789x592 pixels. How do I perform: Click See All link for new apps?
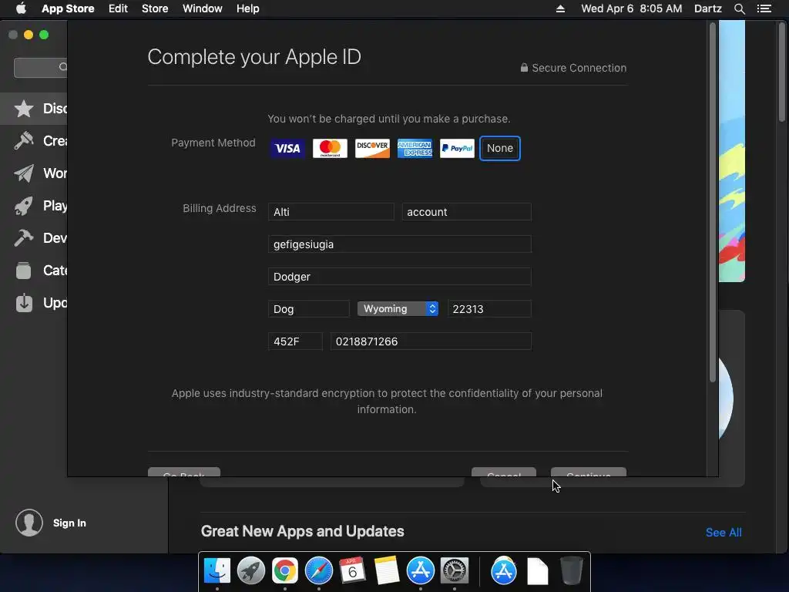point(724,533)
